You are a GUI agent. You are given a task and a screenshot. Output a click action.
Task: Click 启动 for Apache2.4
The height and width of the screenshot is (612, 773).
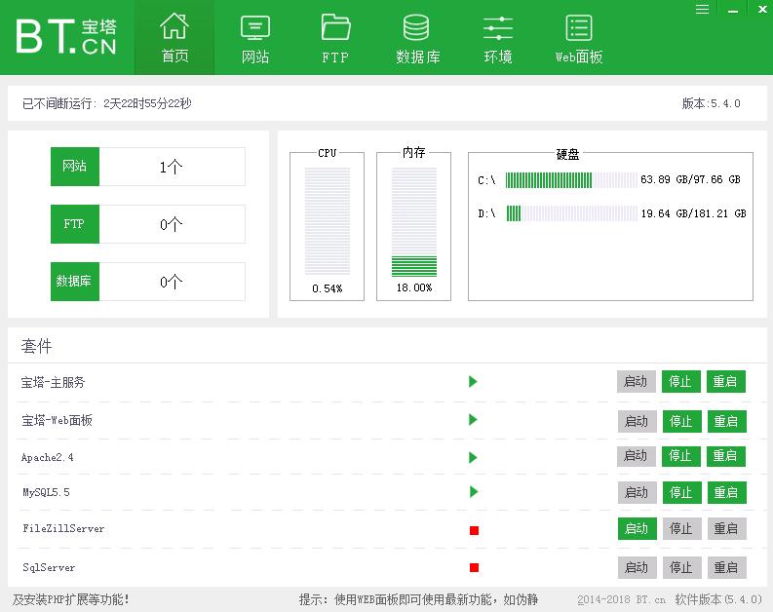[636, 456]
